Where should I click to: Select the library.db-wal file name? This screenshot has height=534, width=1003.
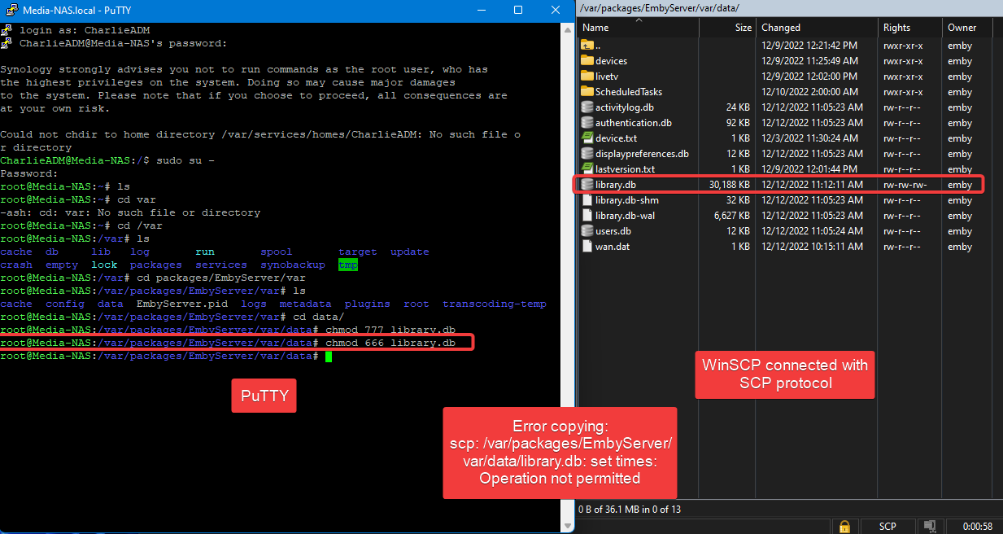click(625, 216)
